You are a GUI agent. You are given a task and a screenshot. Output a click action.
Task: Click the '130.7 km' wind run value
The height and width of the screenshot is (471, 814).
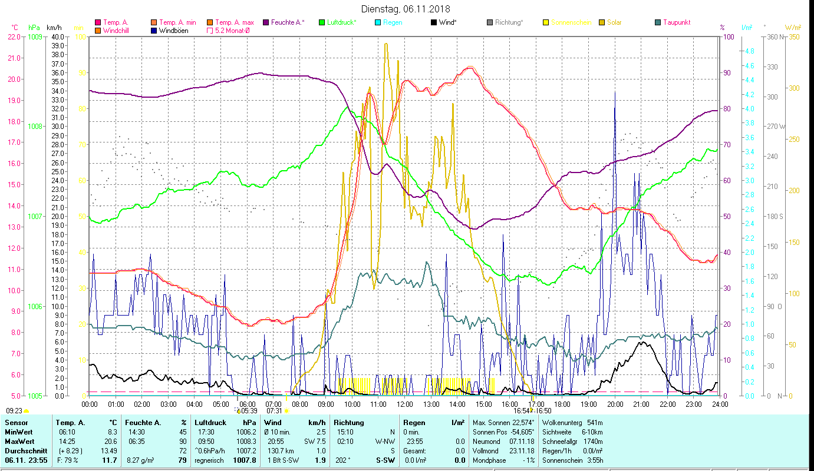click(281, 451)
